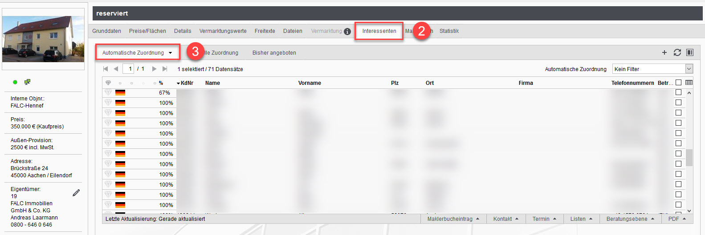This screenshot has width=705, height=235.
Task: Click the Bisher angeboten link
Action: [274, 53]
